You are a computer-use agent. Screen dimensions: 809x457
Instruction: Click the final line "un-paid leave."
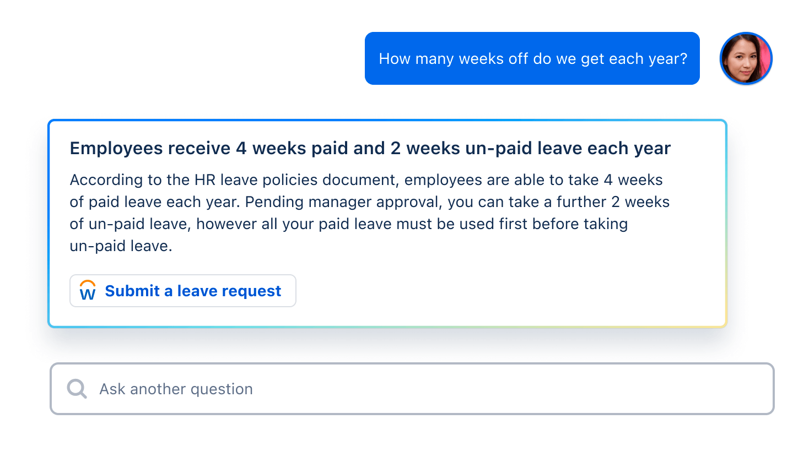pyautogui.click(x=121, y=246)
